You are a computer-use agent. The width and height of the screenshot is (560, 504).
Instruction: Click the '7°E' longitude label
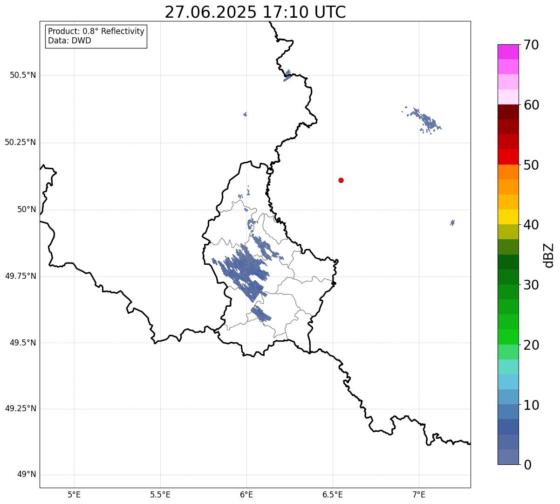[x=419, y=494]
